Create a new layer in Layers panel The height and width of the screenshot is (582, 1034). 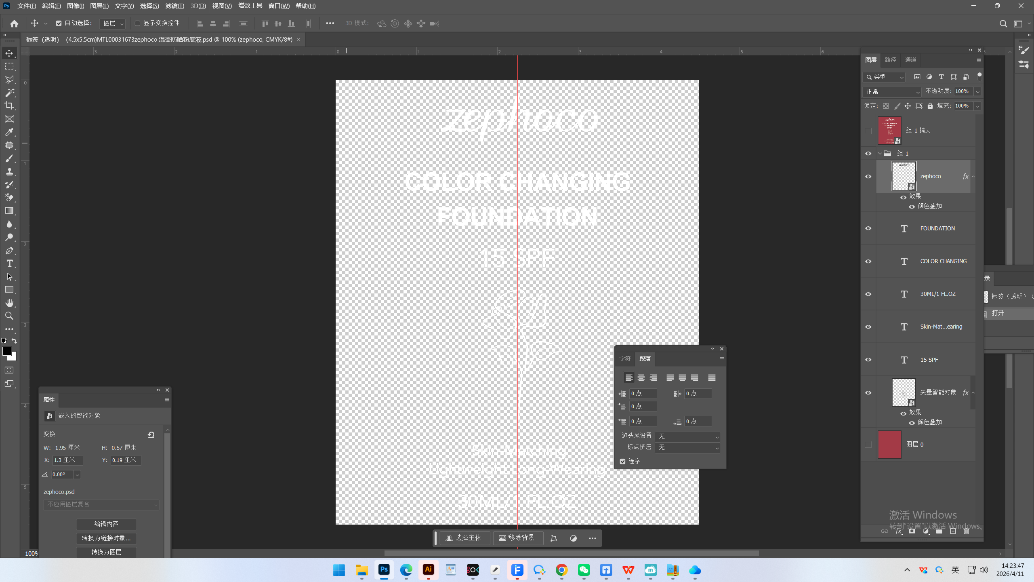click(x=953, y=531)
